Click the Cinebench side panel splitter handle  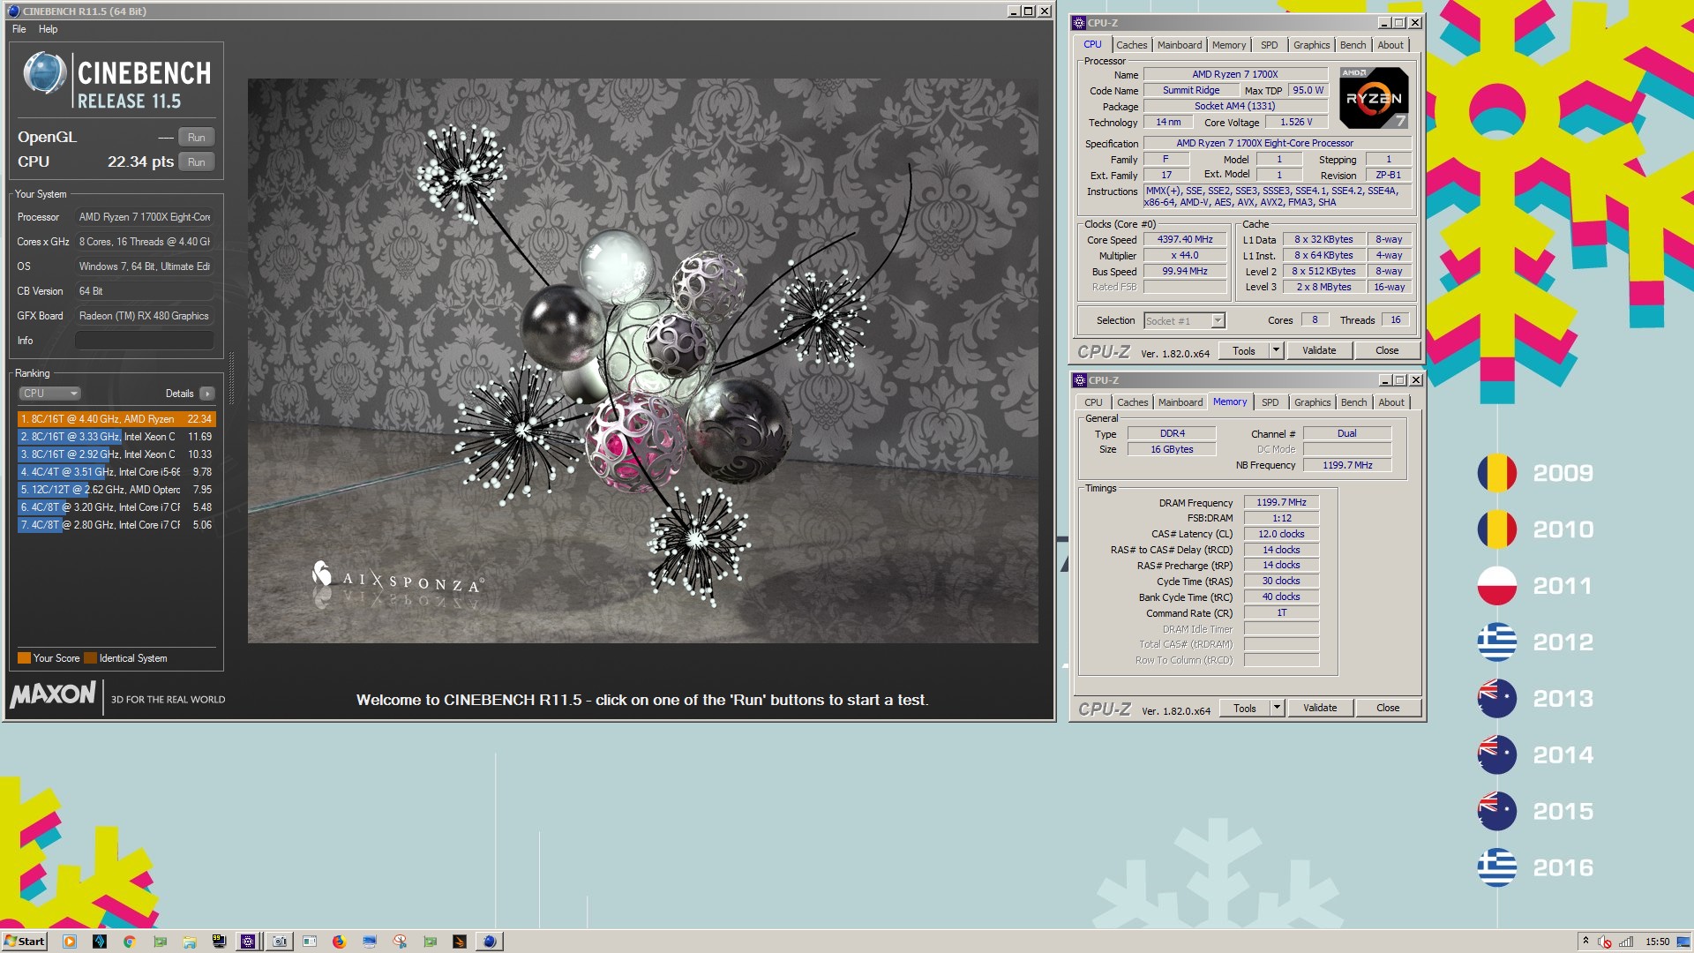(231, 379)
